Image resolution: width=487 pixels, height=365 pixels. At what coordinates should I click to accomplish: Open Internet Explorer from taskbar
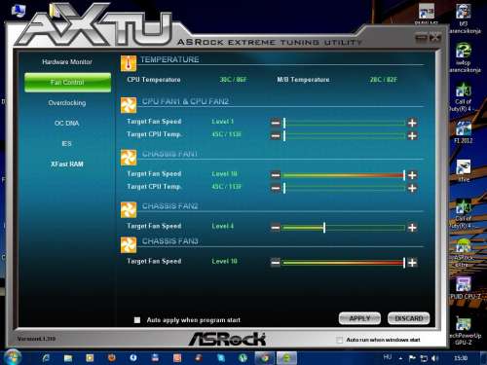(46, 358)
